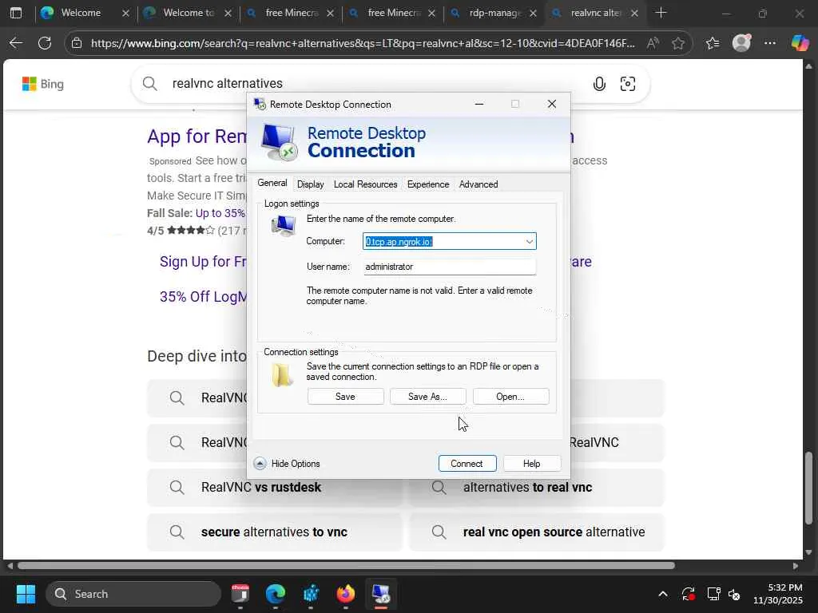The image size is (818, 613).
Task: Click the Save As... button
Action: pyautogui.click(x=427, y=396)
